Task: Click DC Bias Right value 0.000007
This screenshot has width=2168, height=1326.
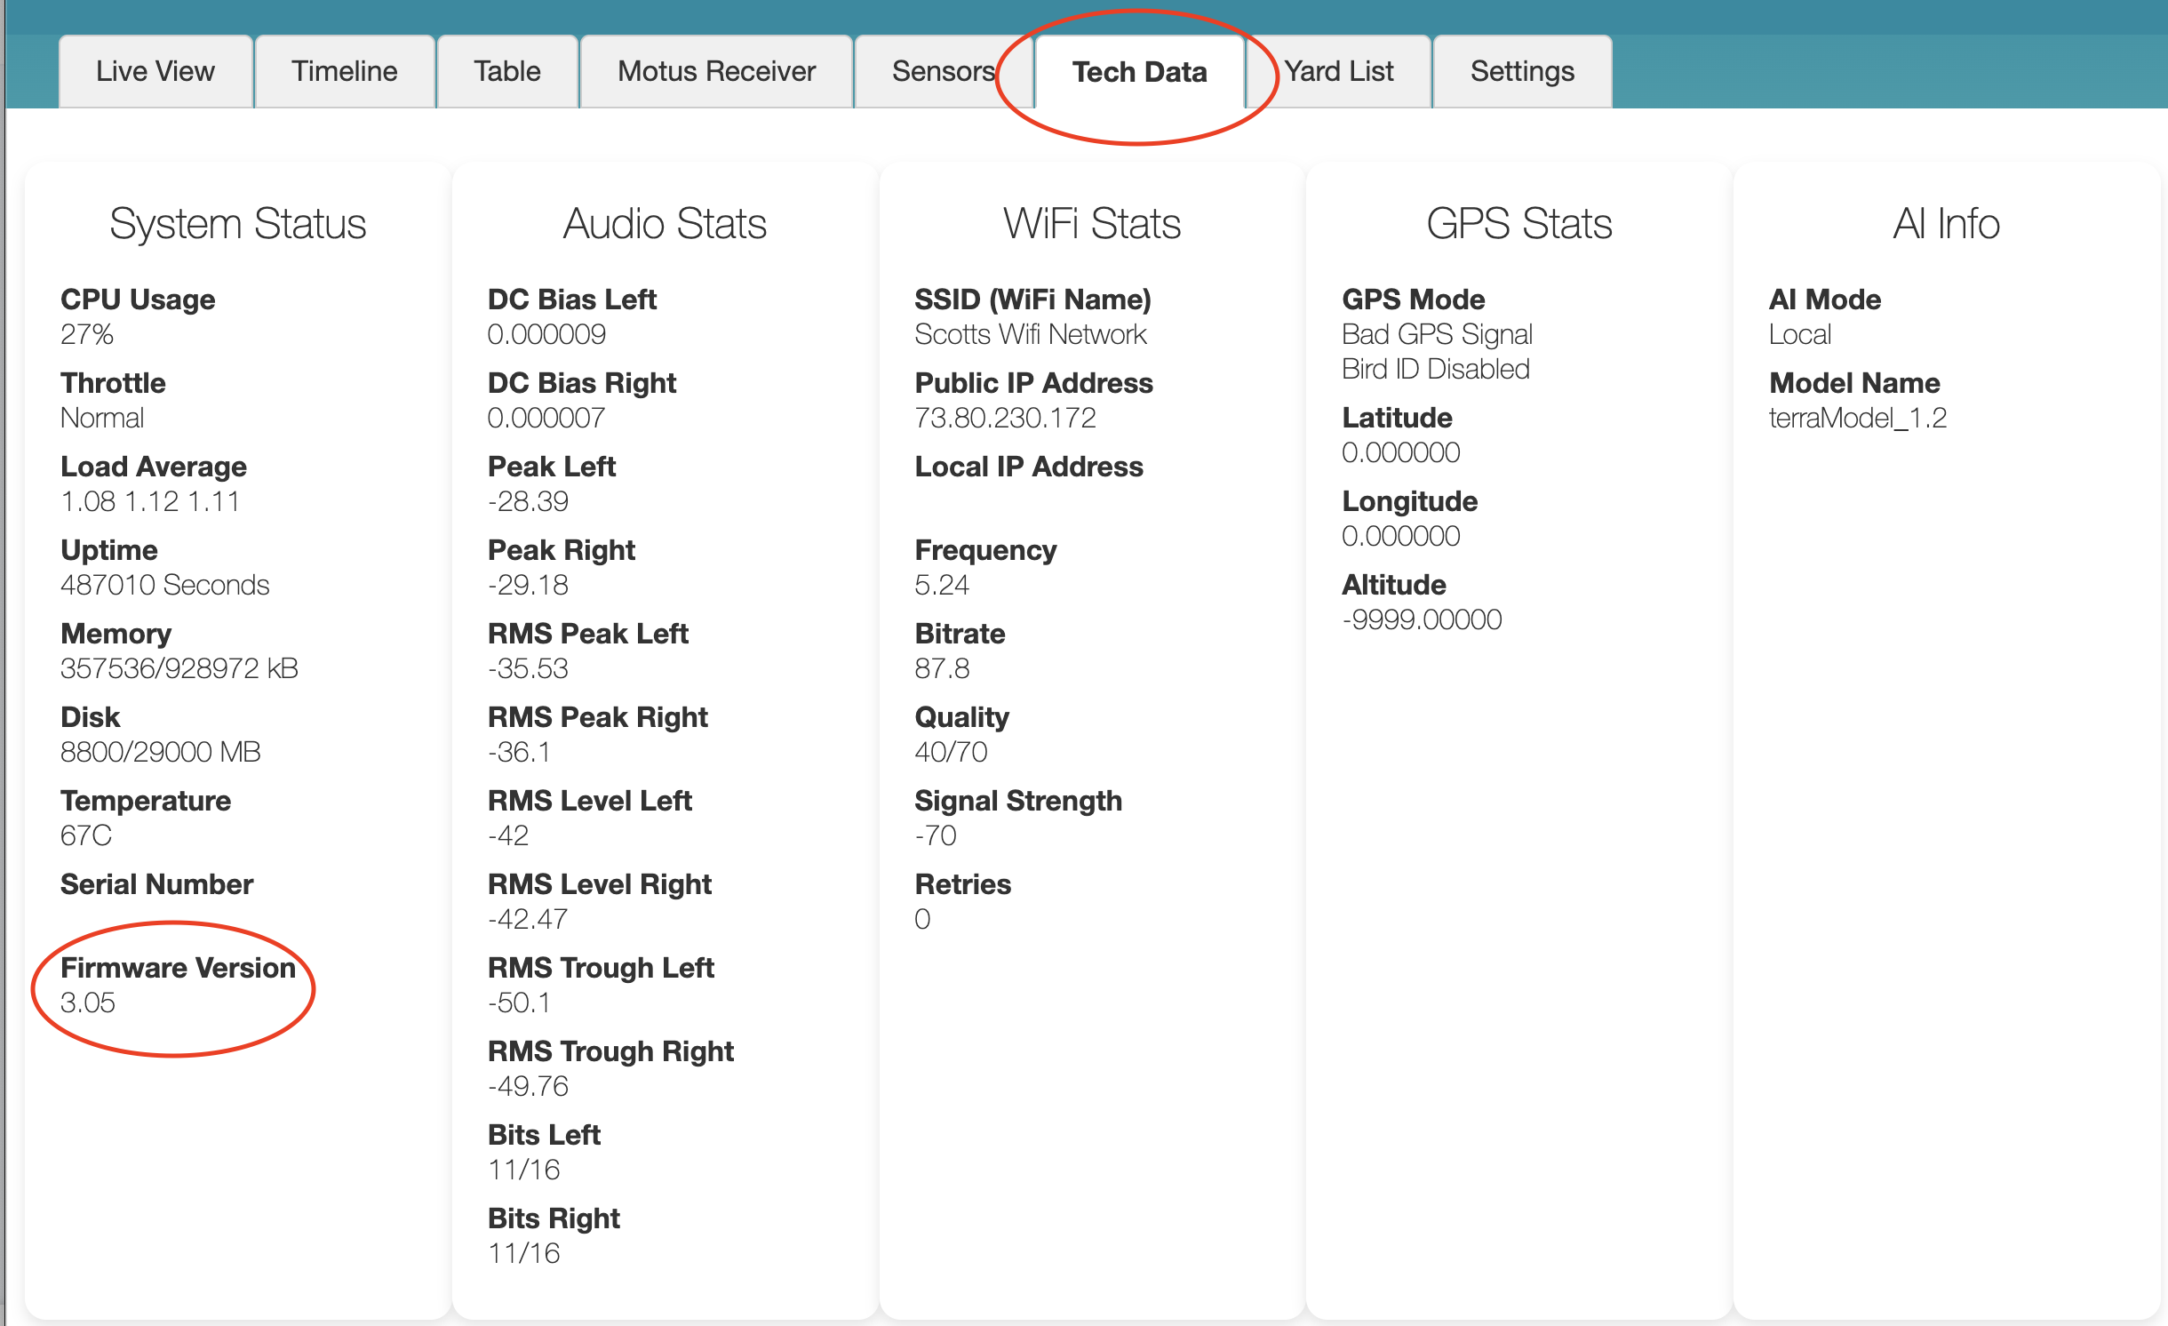Action: click(546, 418)
